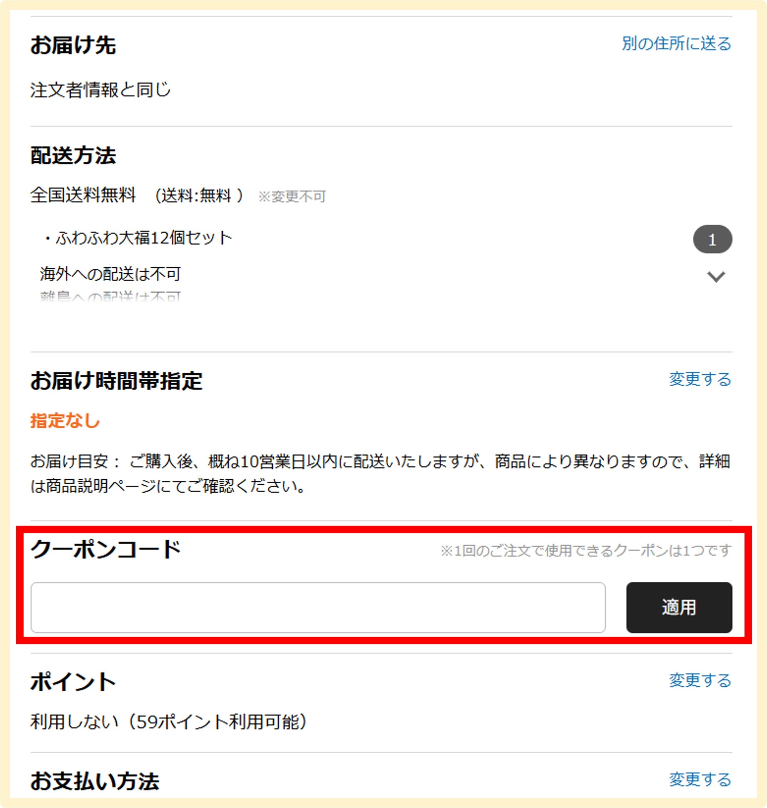Open 変更する next to お支払い方法
The image size is (767, 808).
[x=700, y=779]
